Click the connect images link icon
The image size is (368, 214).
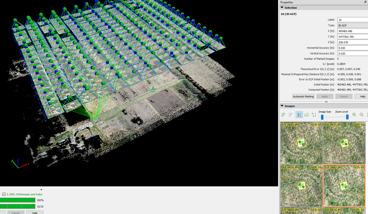point(283,115)
